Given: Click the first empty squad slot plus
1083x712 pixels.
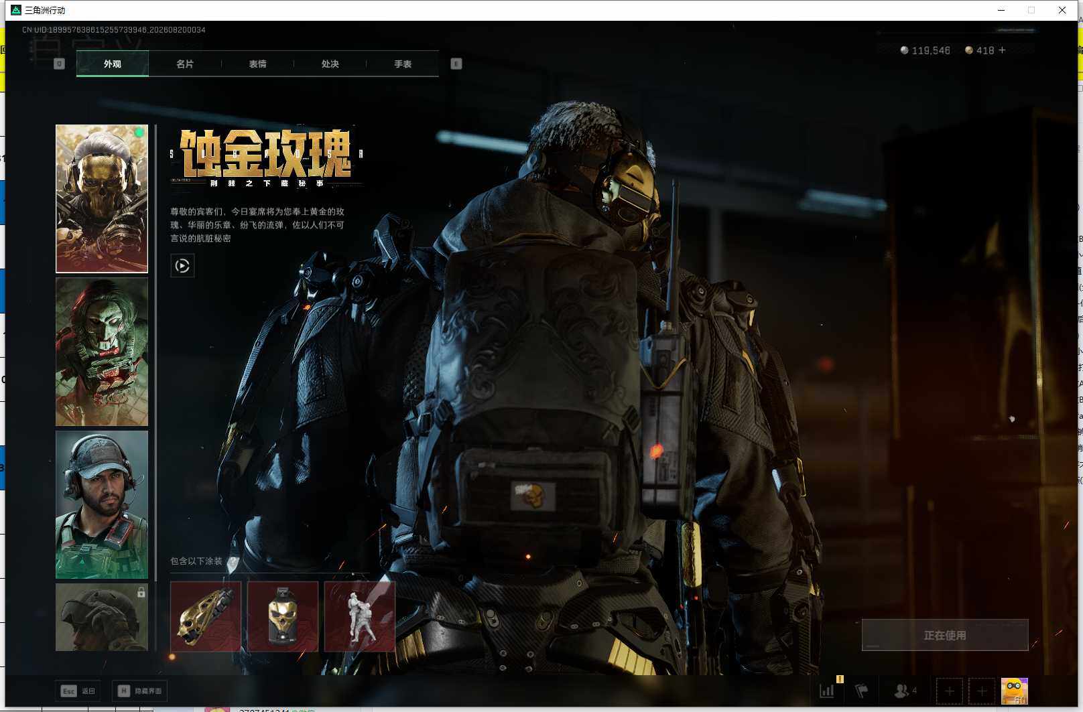Looking at the screenshot, I should [950, 691].
